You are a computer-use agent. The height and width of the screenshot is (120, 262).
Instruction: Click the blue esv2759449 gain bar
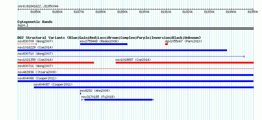pyautogui.click(x=104, y=44)
